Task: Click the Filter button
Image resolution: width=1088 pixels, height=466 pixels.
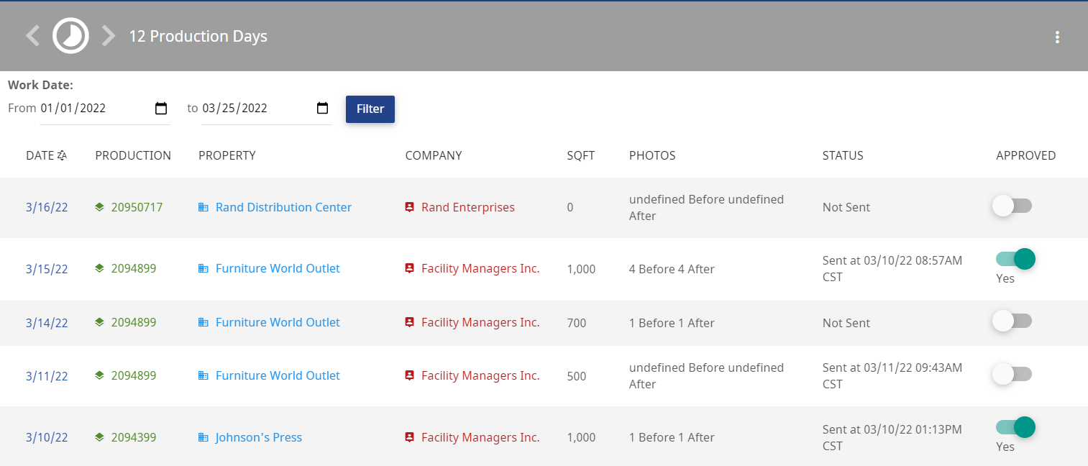Action: [x=370, y=109]
